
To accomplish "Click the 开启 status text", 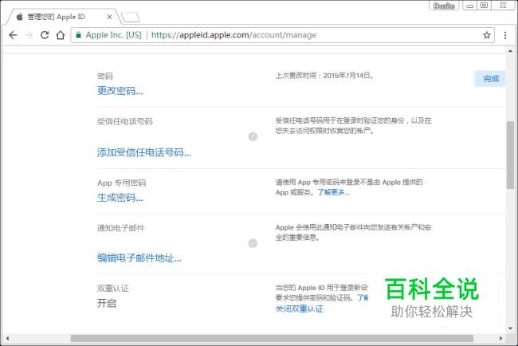I will click(107, 303).
